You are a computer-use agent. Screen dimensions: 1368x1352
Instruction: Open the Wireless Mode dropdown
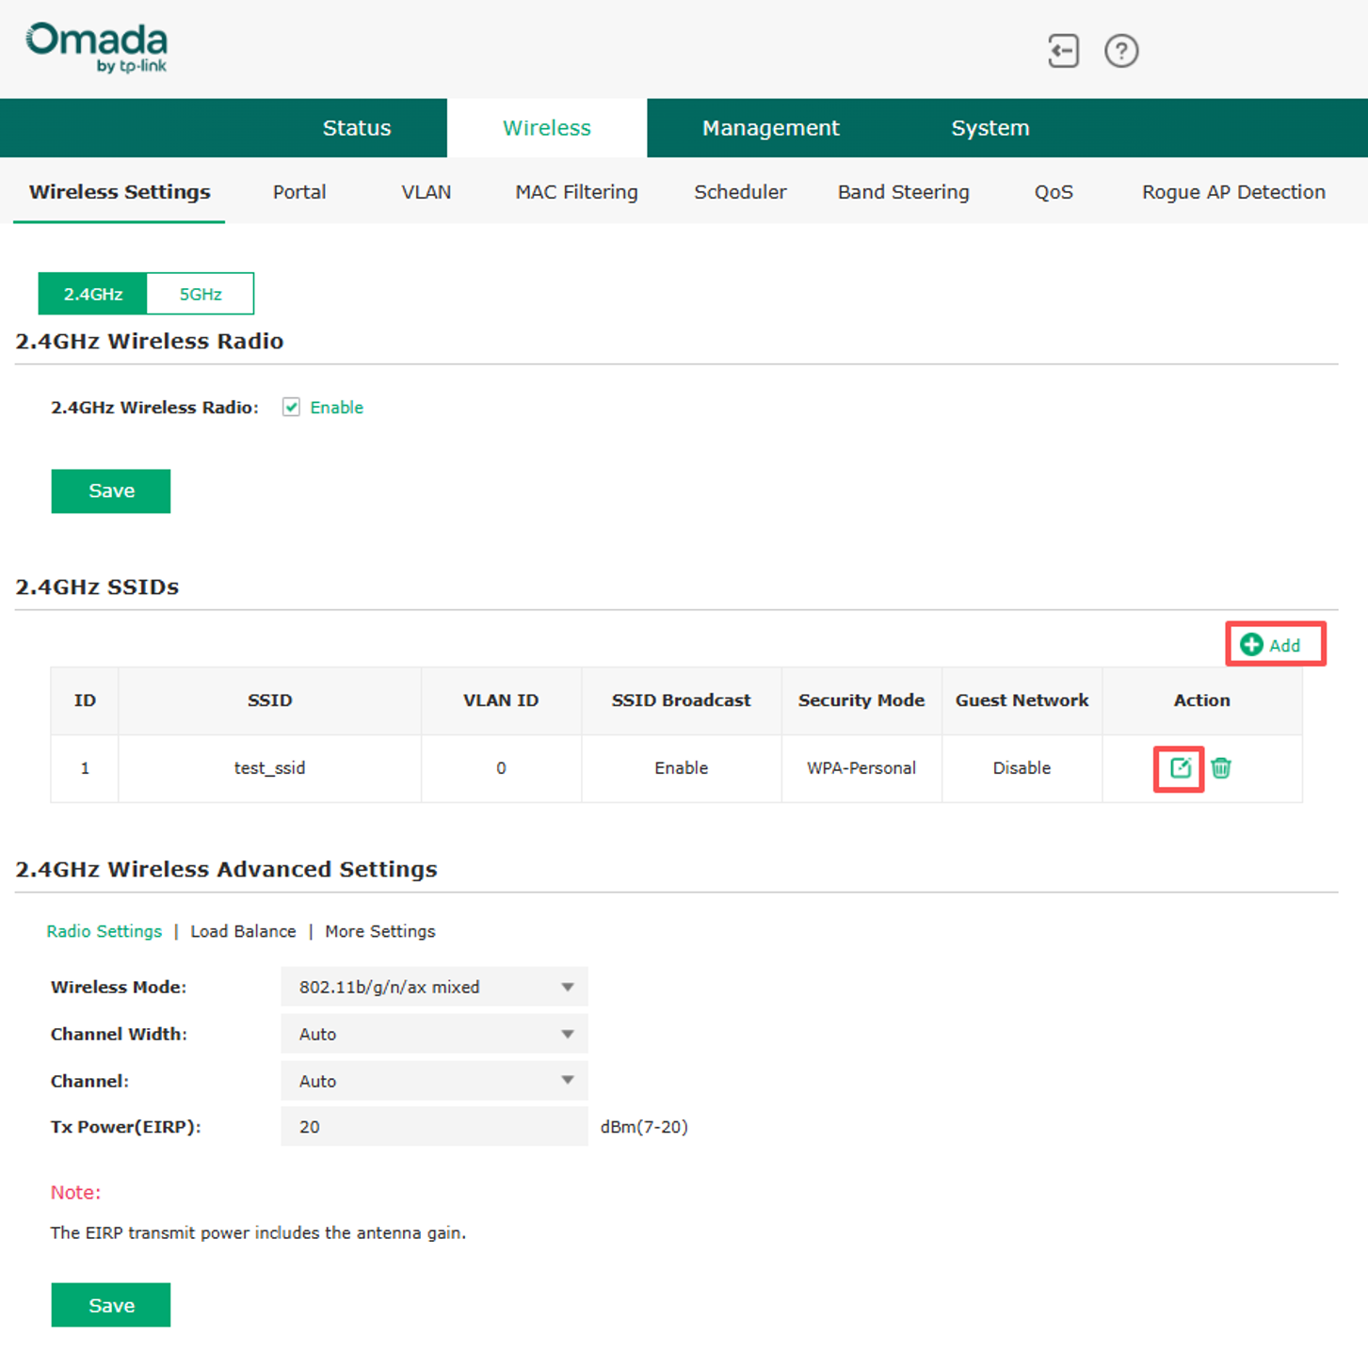434,987
